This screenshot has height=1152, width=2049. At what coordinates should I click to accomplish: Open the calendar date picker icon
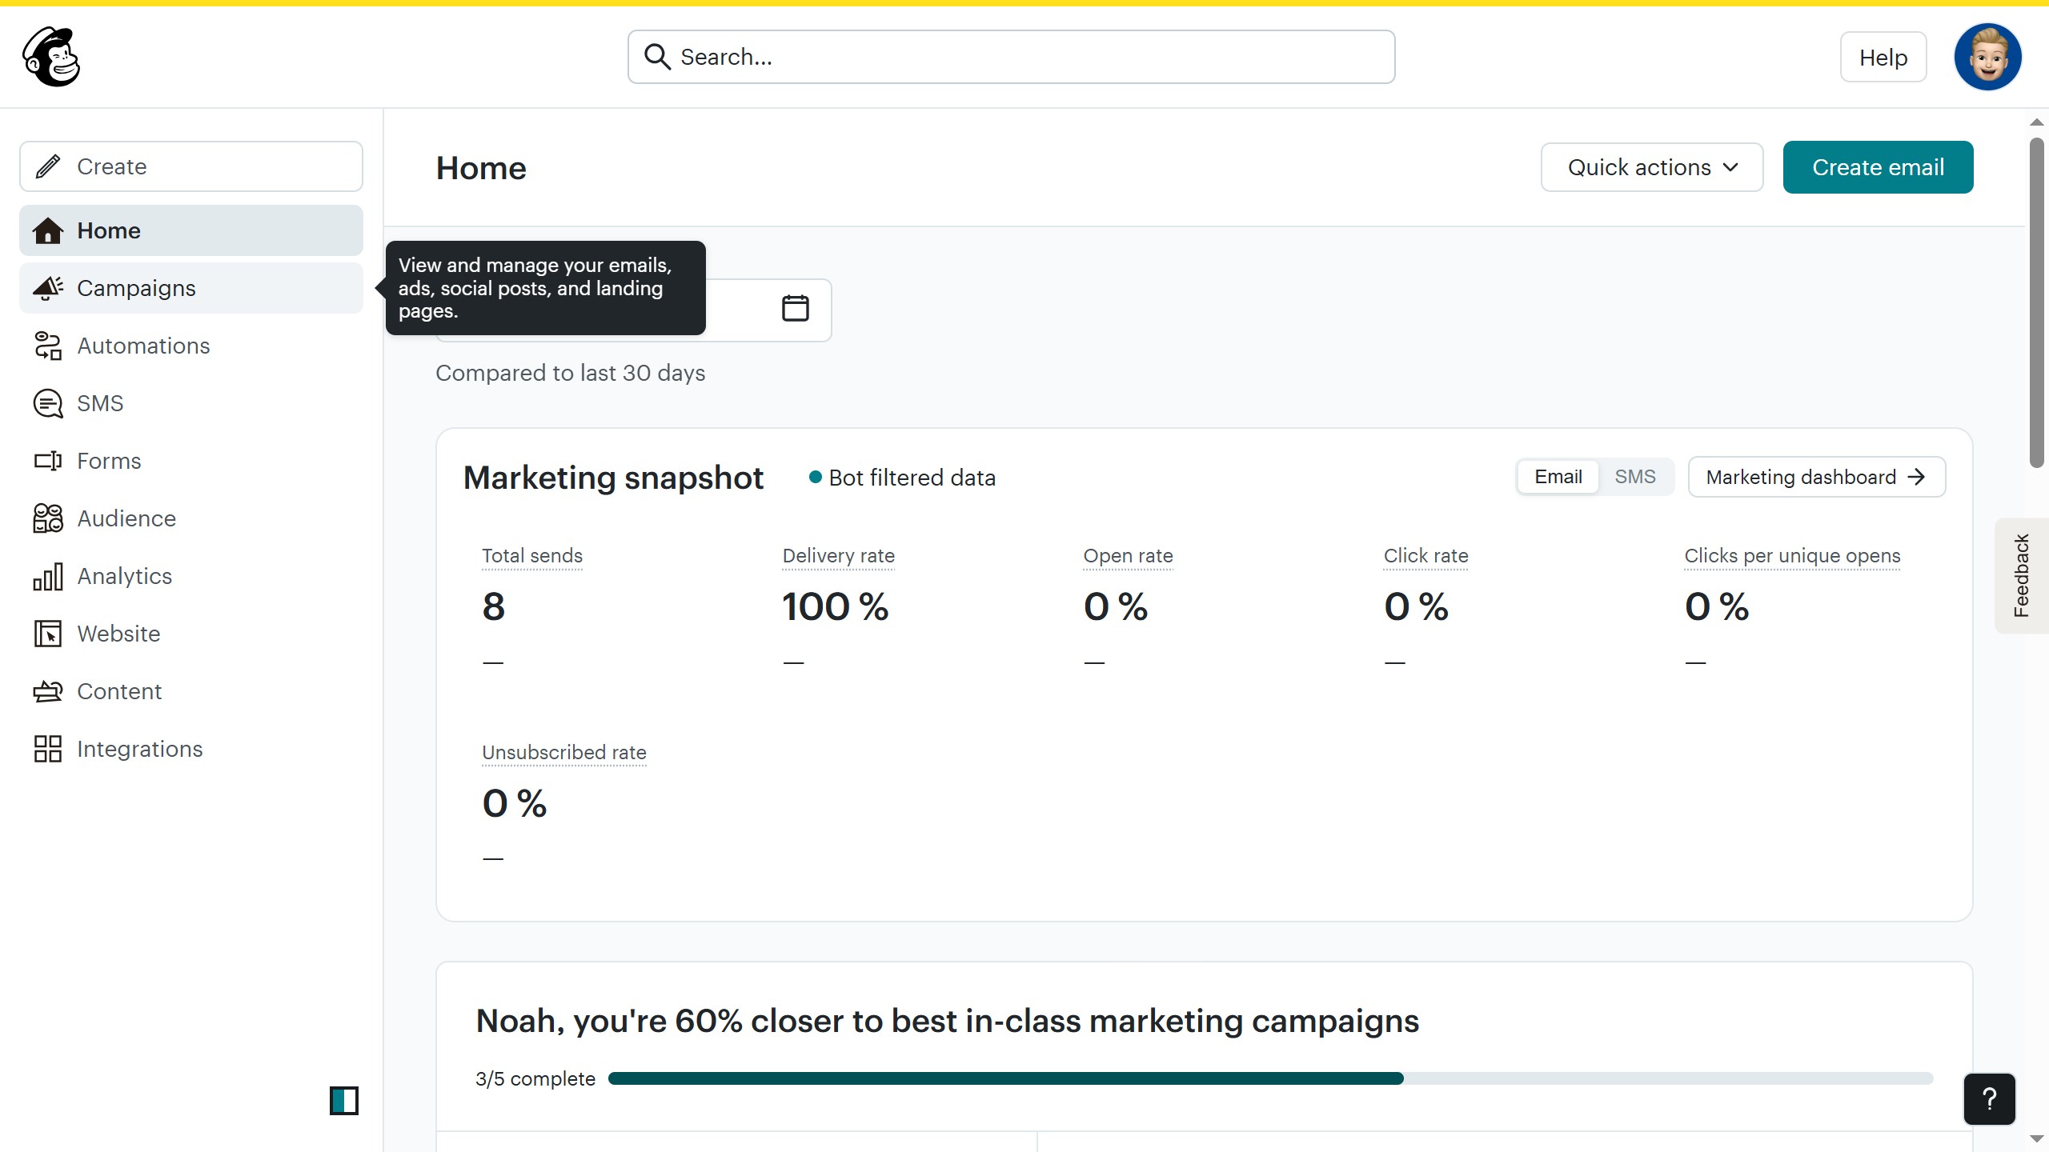[x=795, y=308]
